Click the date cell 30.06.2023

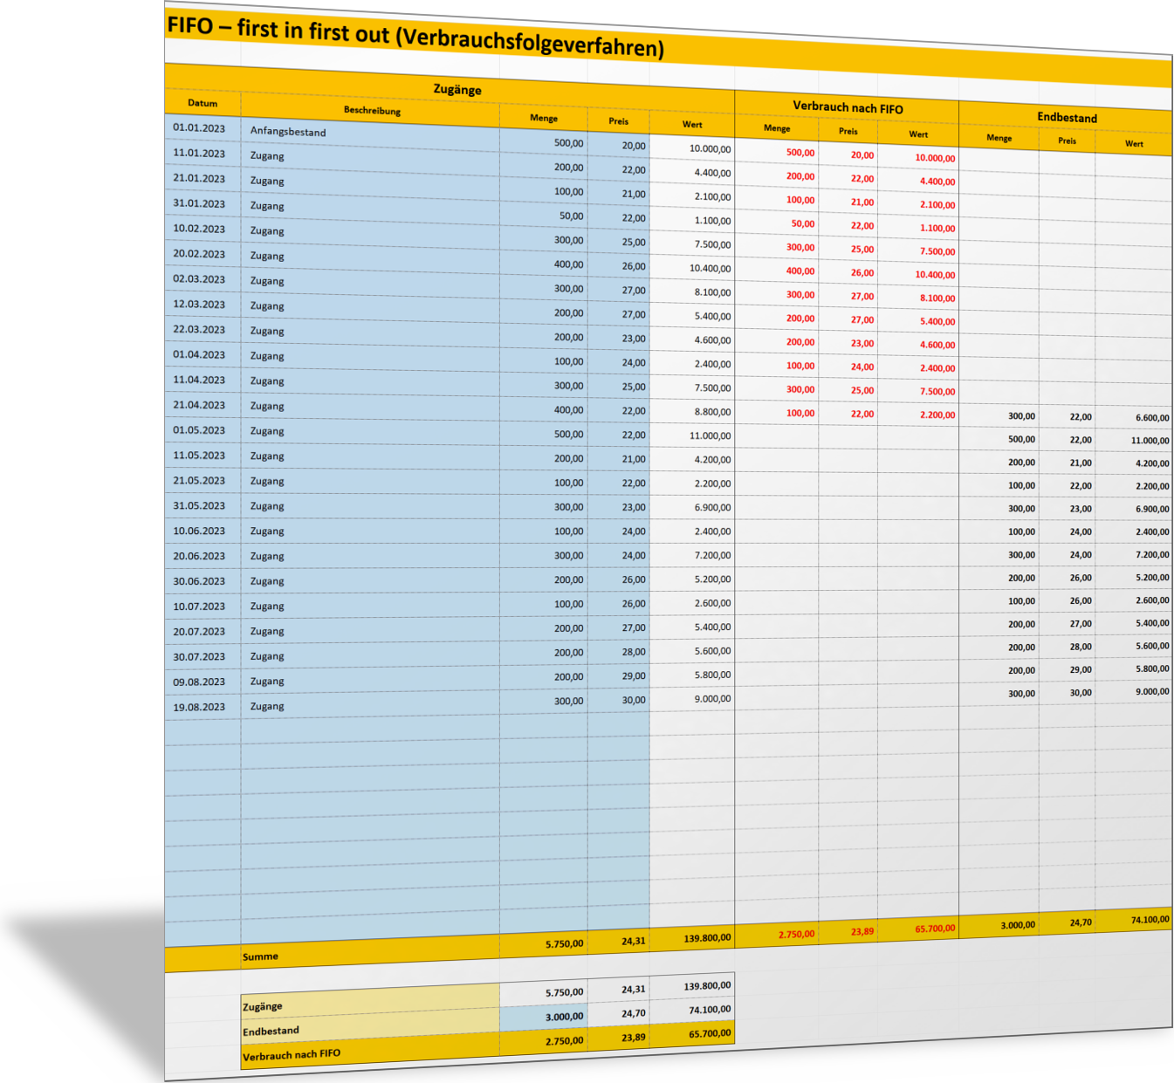click(x=199, y=581)
